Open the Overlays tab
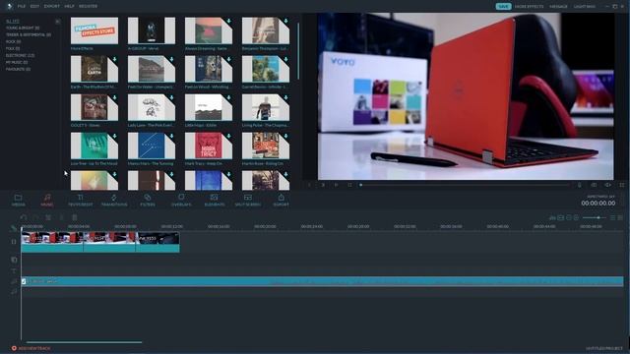The width and height of the screenshot is (630, 354). tap(181, 200)
